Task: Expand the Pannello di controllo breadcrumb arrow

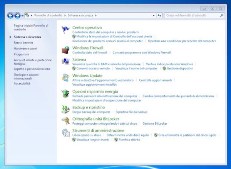Action: [65, 15]
